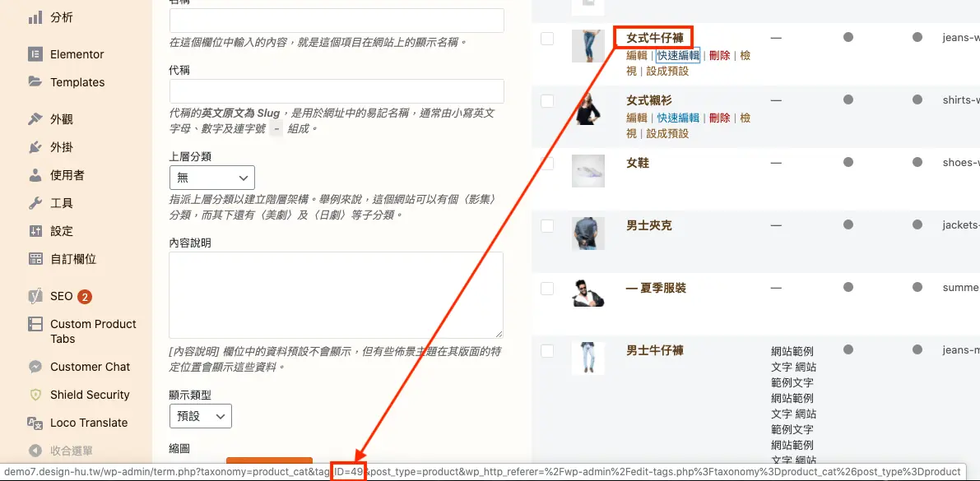
Task: Open the Loco Translate menu item
Action: (89, 423)
